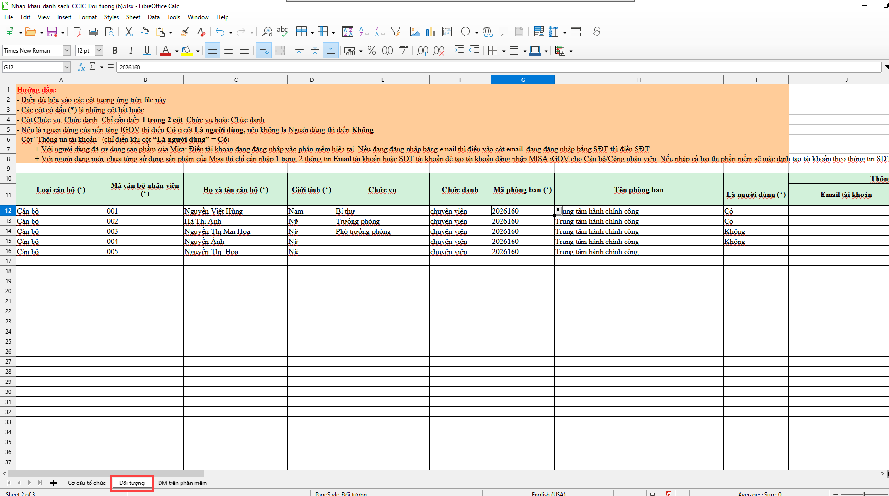Go to the first sheet tab arrow
The height and width of the screenshot is (496, 889).
click(x=8, y=483)
